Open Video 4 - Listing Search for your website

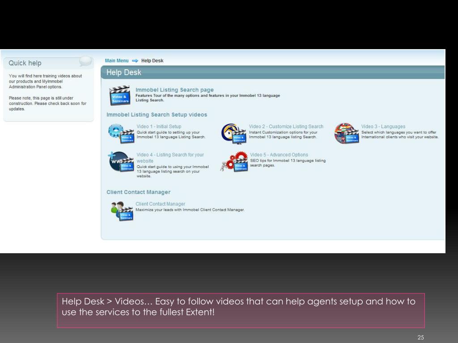(x=170, y=158)
